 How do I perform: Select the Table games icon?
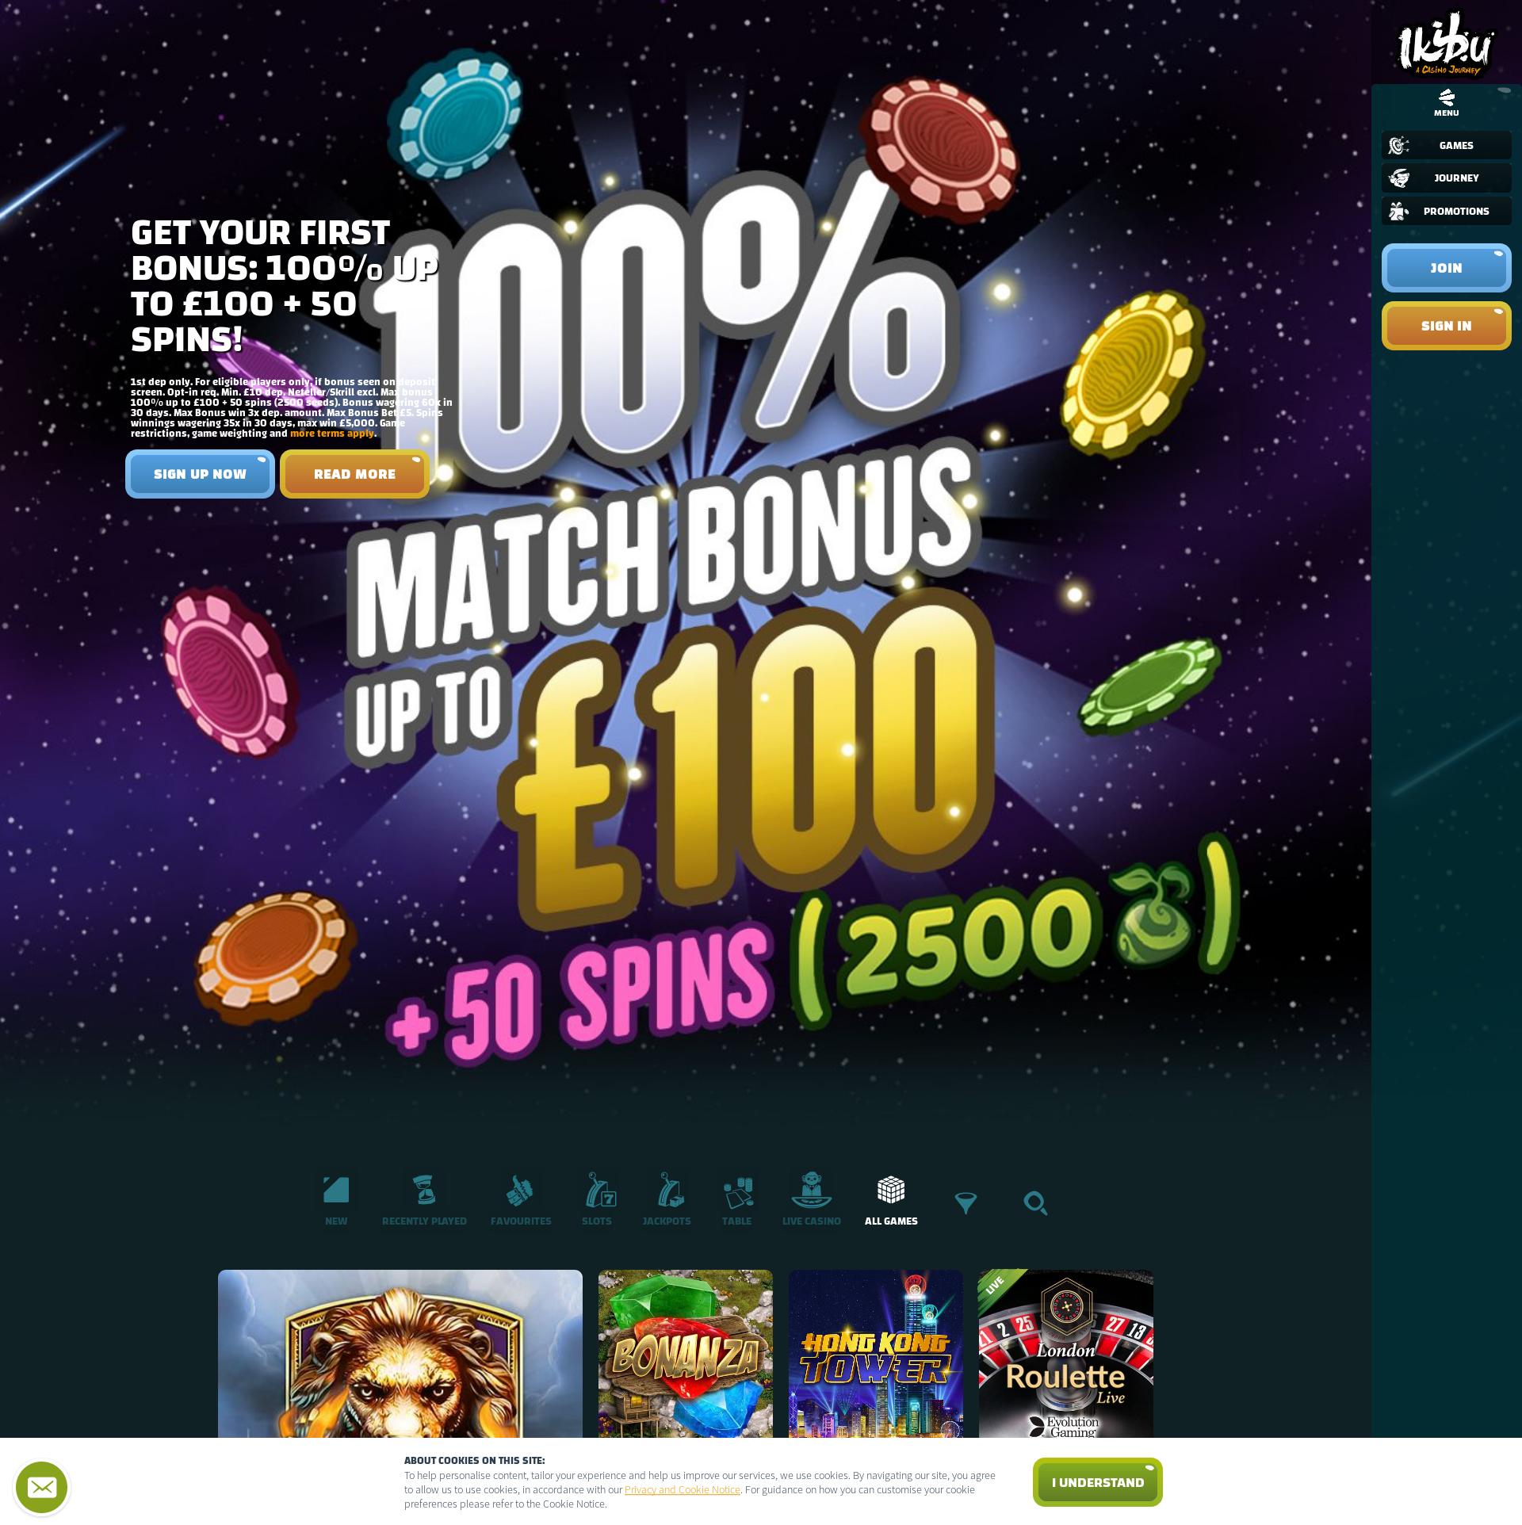(737, 1192)
